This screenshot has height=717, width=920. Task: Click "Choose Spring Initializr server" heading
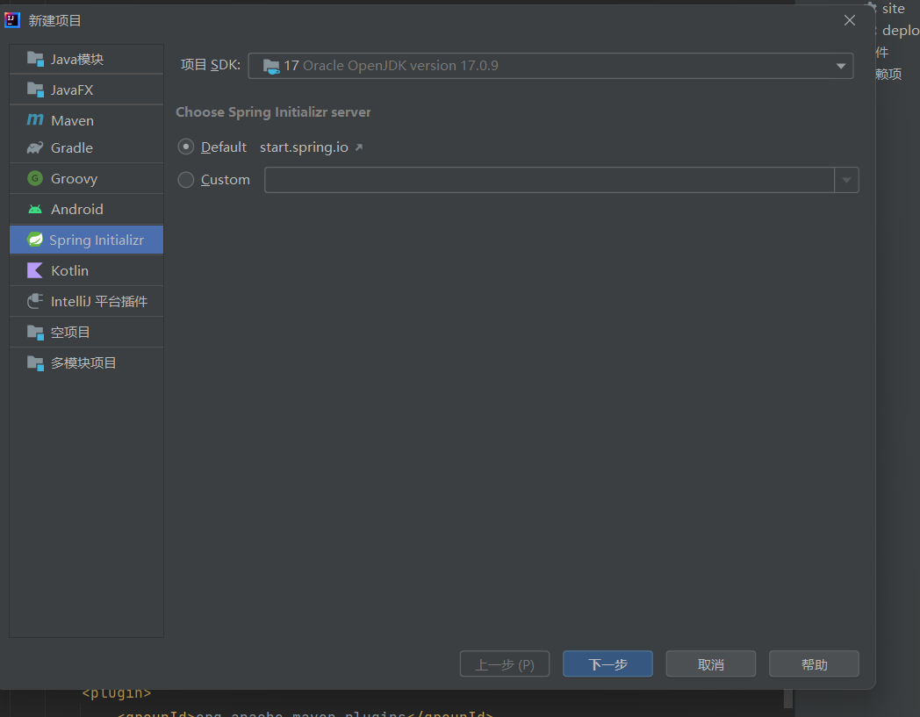point(273,112)
